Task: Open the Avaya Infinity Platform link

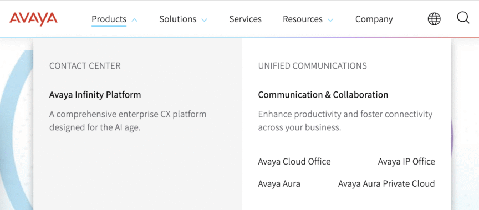Action: click(x=95, y=95)
